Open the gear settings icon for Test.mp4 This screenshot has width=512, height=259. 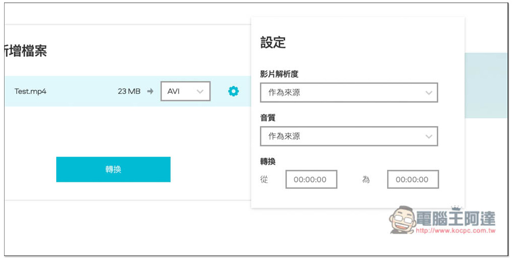click(233, 91)
